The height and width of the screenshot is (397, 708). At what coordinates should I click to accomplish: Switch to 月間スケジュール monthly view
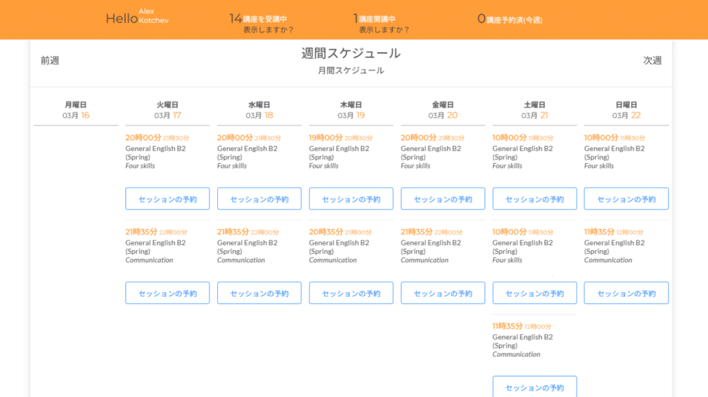(351, 70)
